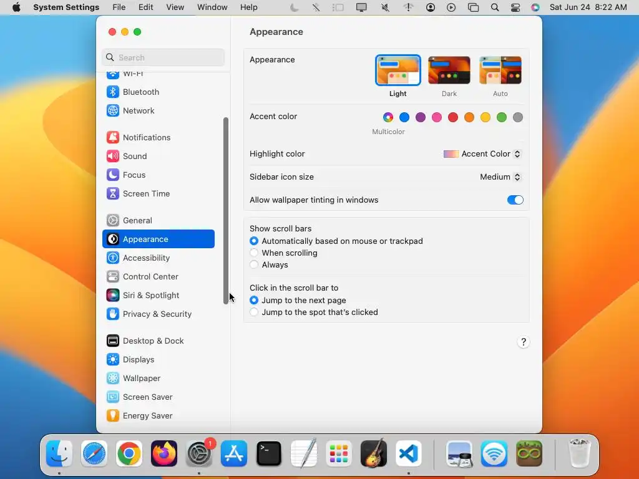Image resolution: width=639 pixels, height=479 pixels.
Task: Open the Edit menu
Action: pyautogui.click(x=145, y=7)
